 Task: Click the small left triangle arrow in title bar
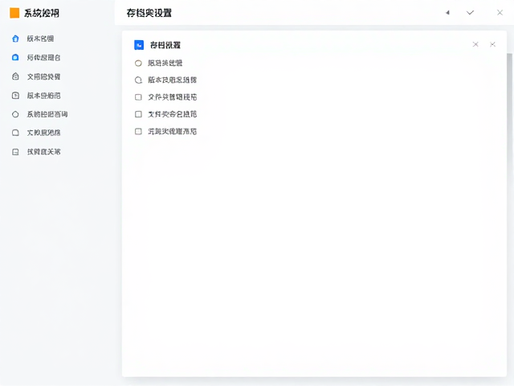[447, 13]
